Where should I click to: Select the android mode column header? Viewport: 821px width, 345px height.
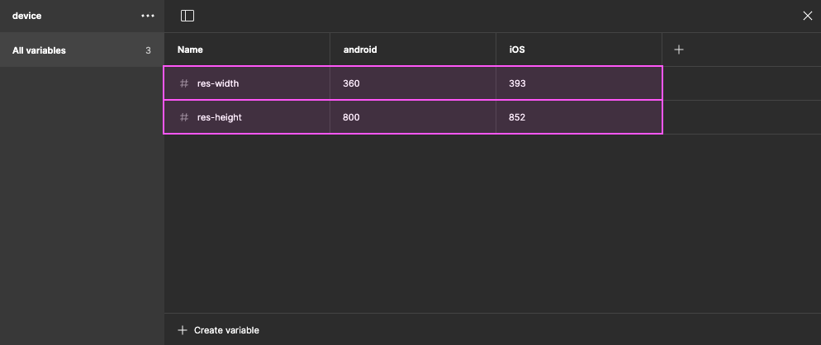click(x=360, y=50)
